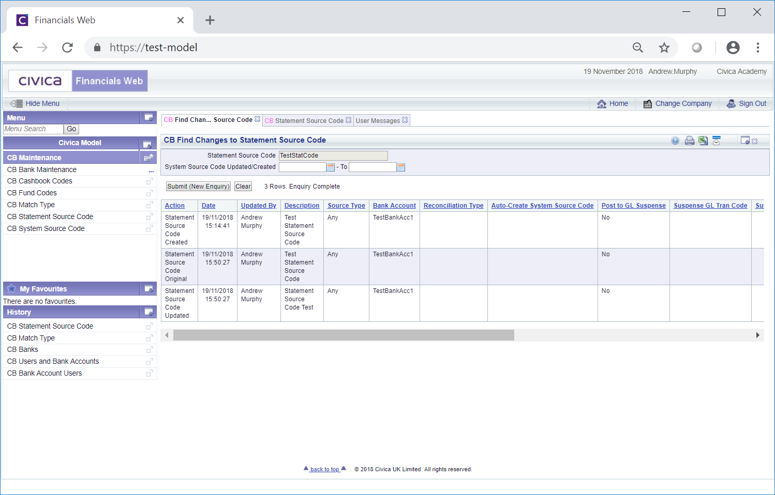The image size is (775, 495).
Task: Click the History panel header icon
Action: (148, 312)
